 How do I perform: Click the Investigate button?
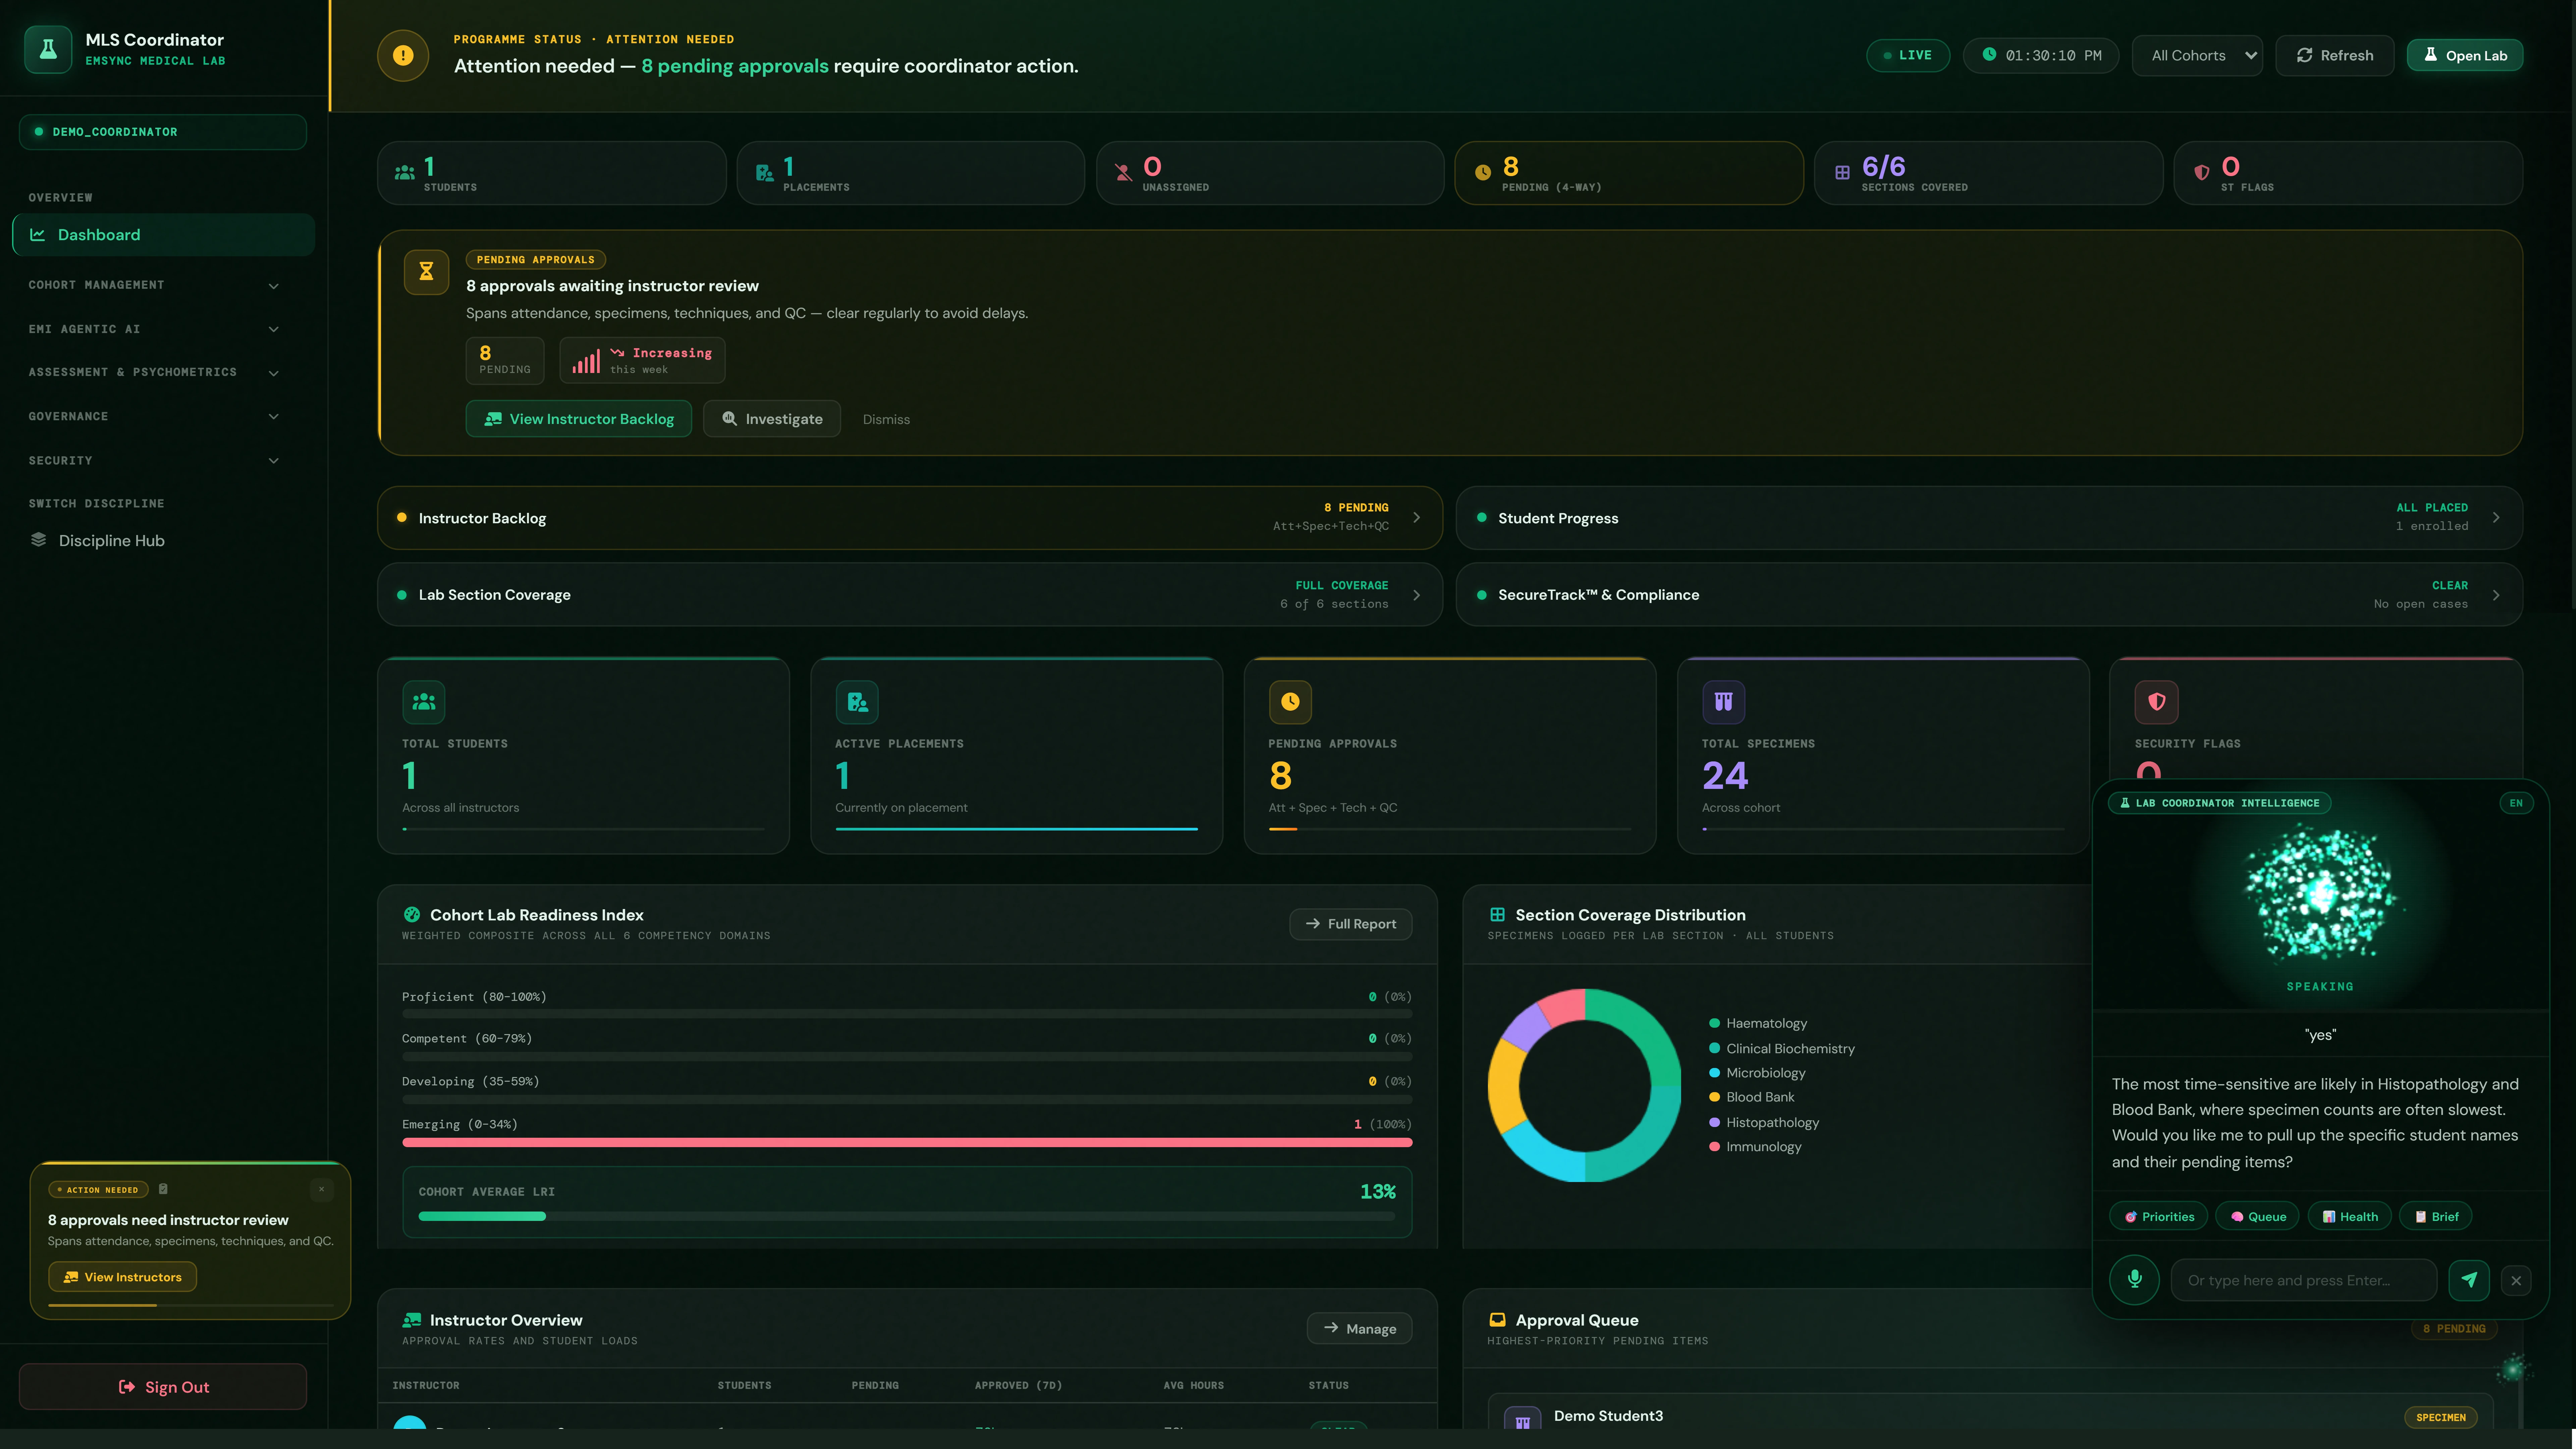[x=772, y=419]
